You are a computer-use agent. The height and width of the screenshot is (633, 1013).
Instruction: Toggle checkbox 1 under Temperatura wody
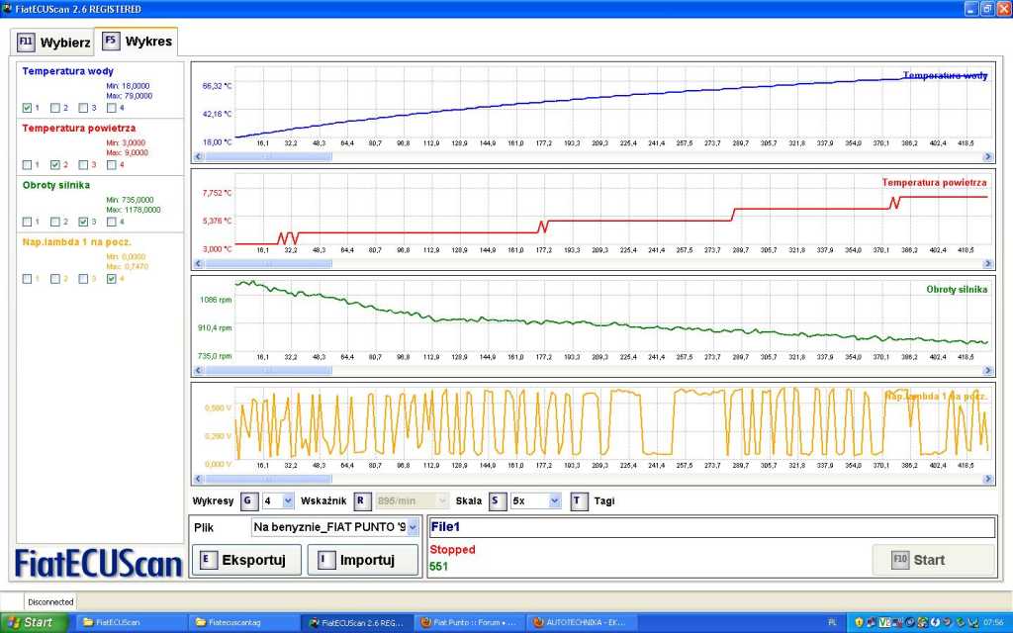click(27, 108)
